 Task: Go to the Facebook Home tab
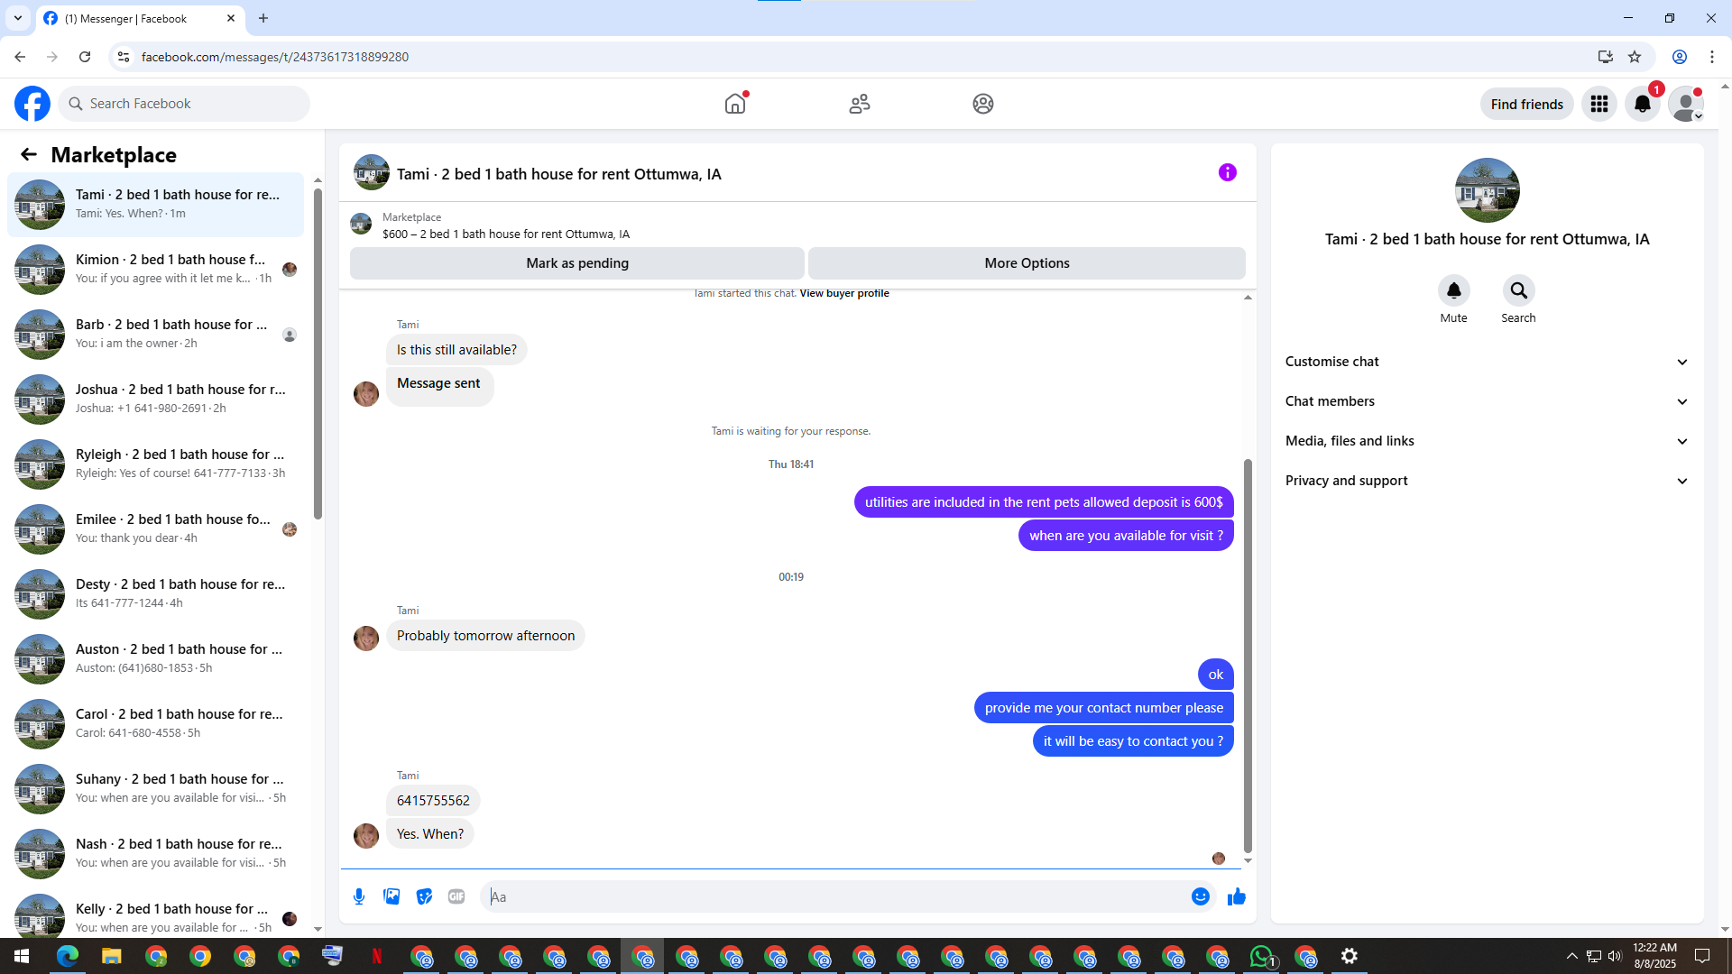[735, 104]
